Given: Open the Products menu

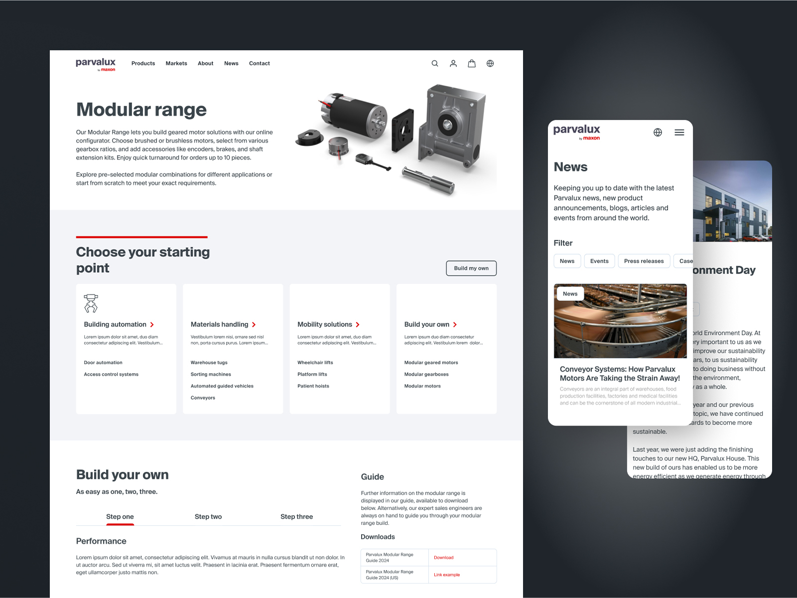Looking at the screenshot, I should [143, 63].
